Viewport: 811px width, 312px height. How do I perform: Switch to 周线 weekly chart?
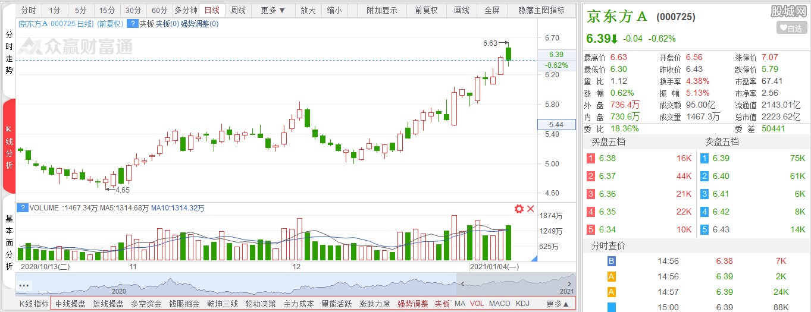(238, 10)
